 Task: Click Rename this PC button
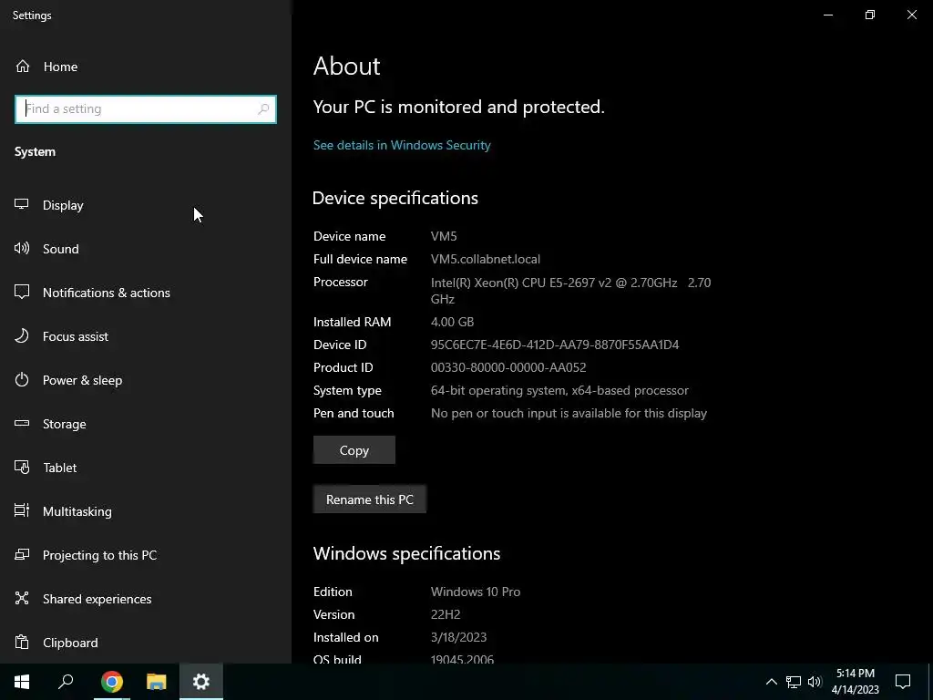(370, 499)
